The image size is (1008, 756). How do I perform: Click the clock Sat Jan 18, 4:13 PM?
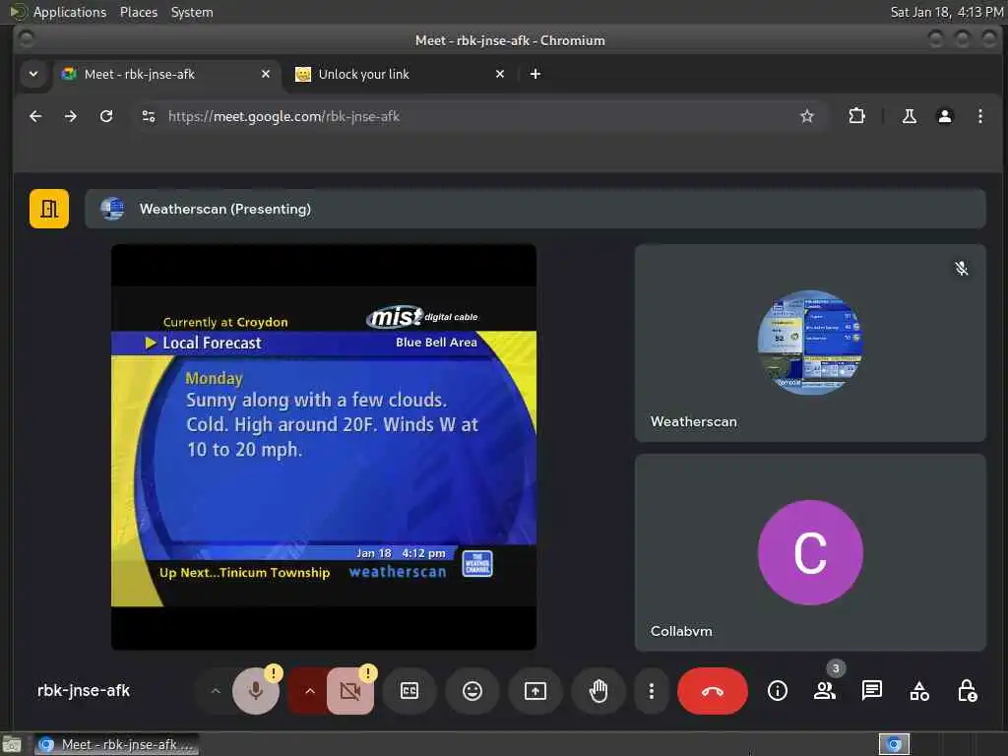point(947,12)
